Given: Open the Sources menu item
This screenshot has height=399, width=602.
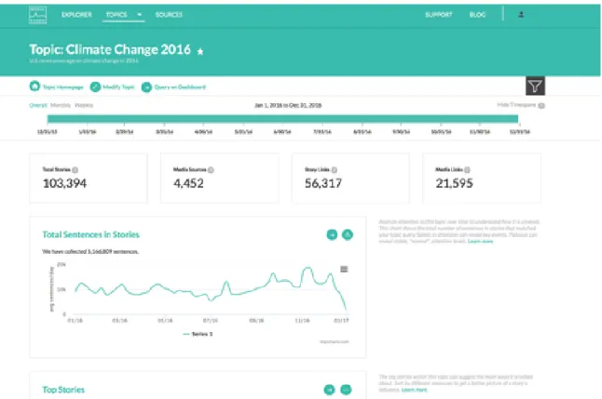Looking at the screenshot, I should click(x=169, y=15).
